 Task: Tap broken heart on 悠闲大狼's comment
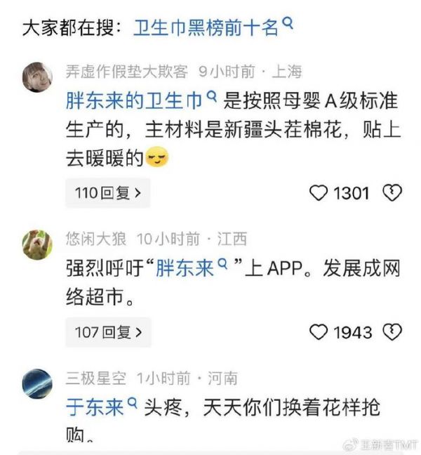pyautogui.click(x=392, y=332)
